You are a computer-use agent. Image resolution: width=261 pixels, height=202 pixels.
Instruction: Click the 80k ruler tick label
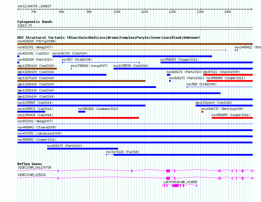[62, 12]
